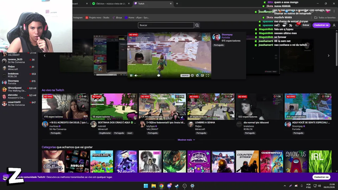
Task: Click the bottom banner Cadastrar-se button
Action: coord(321,177)
